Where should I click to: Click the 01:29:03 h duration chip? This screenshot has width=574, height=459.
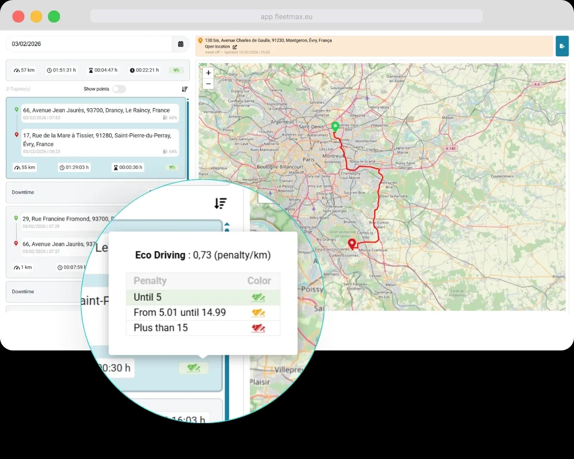(x=74, y=167)
